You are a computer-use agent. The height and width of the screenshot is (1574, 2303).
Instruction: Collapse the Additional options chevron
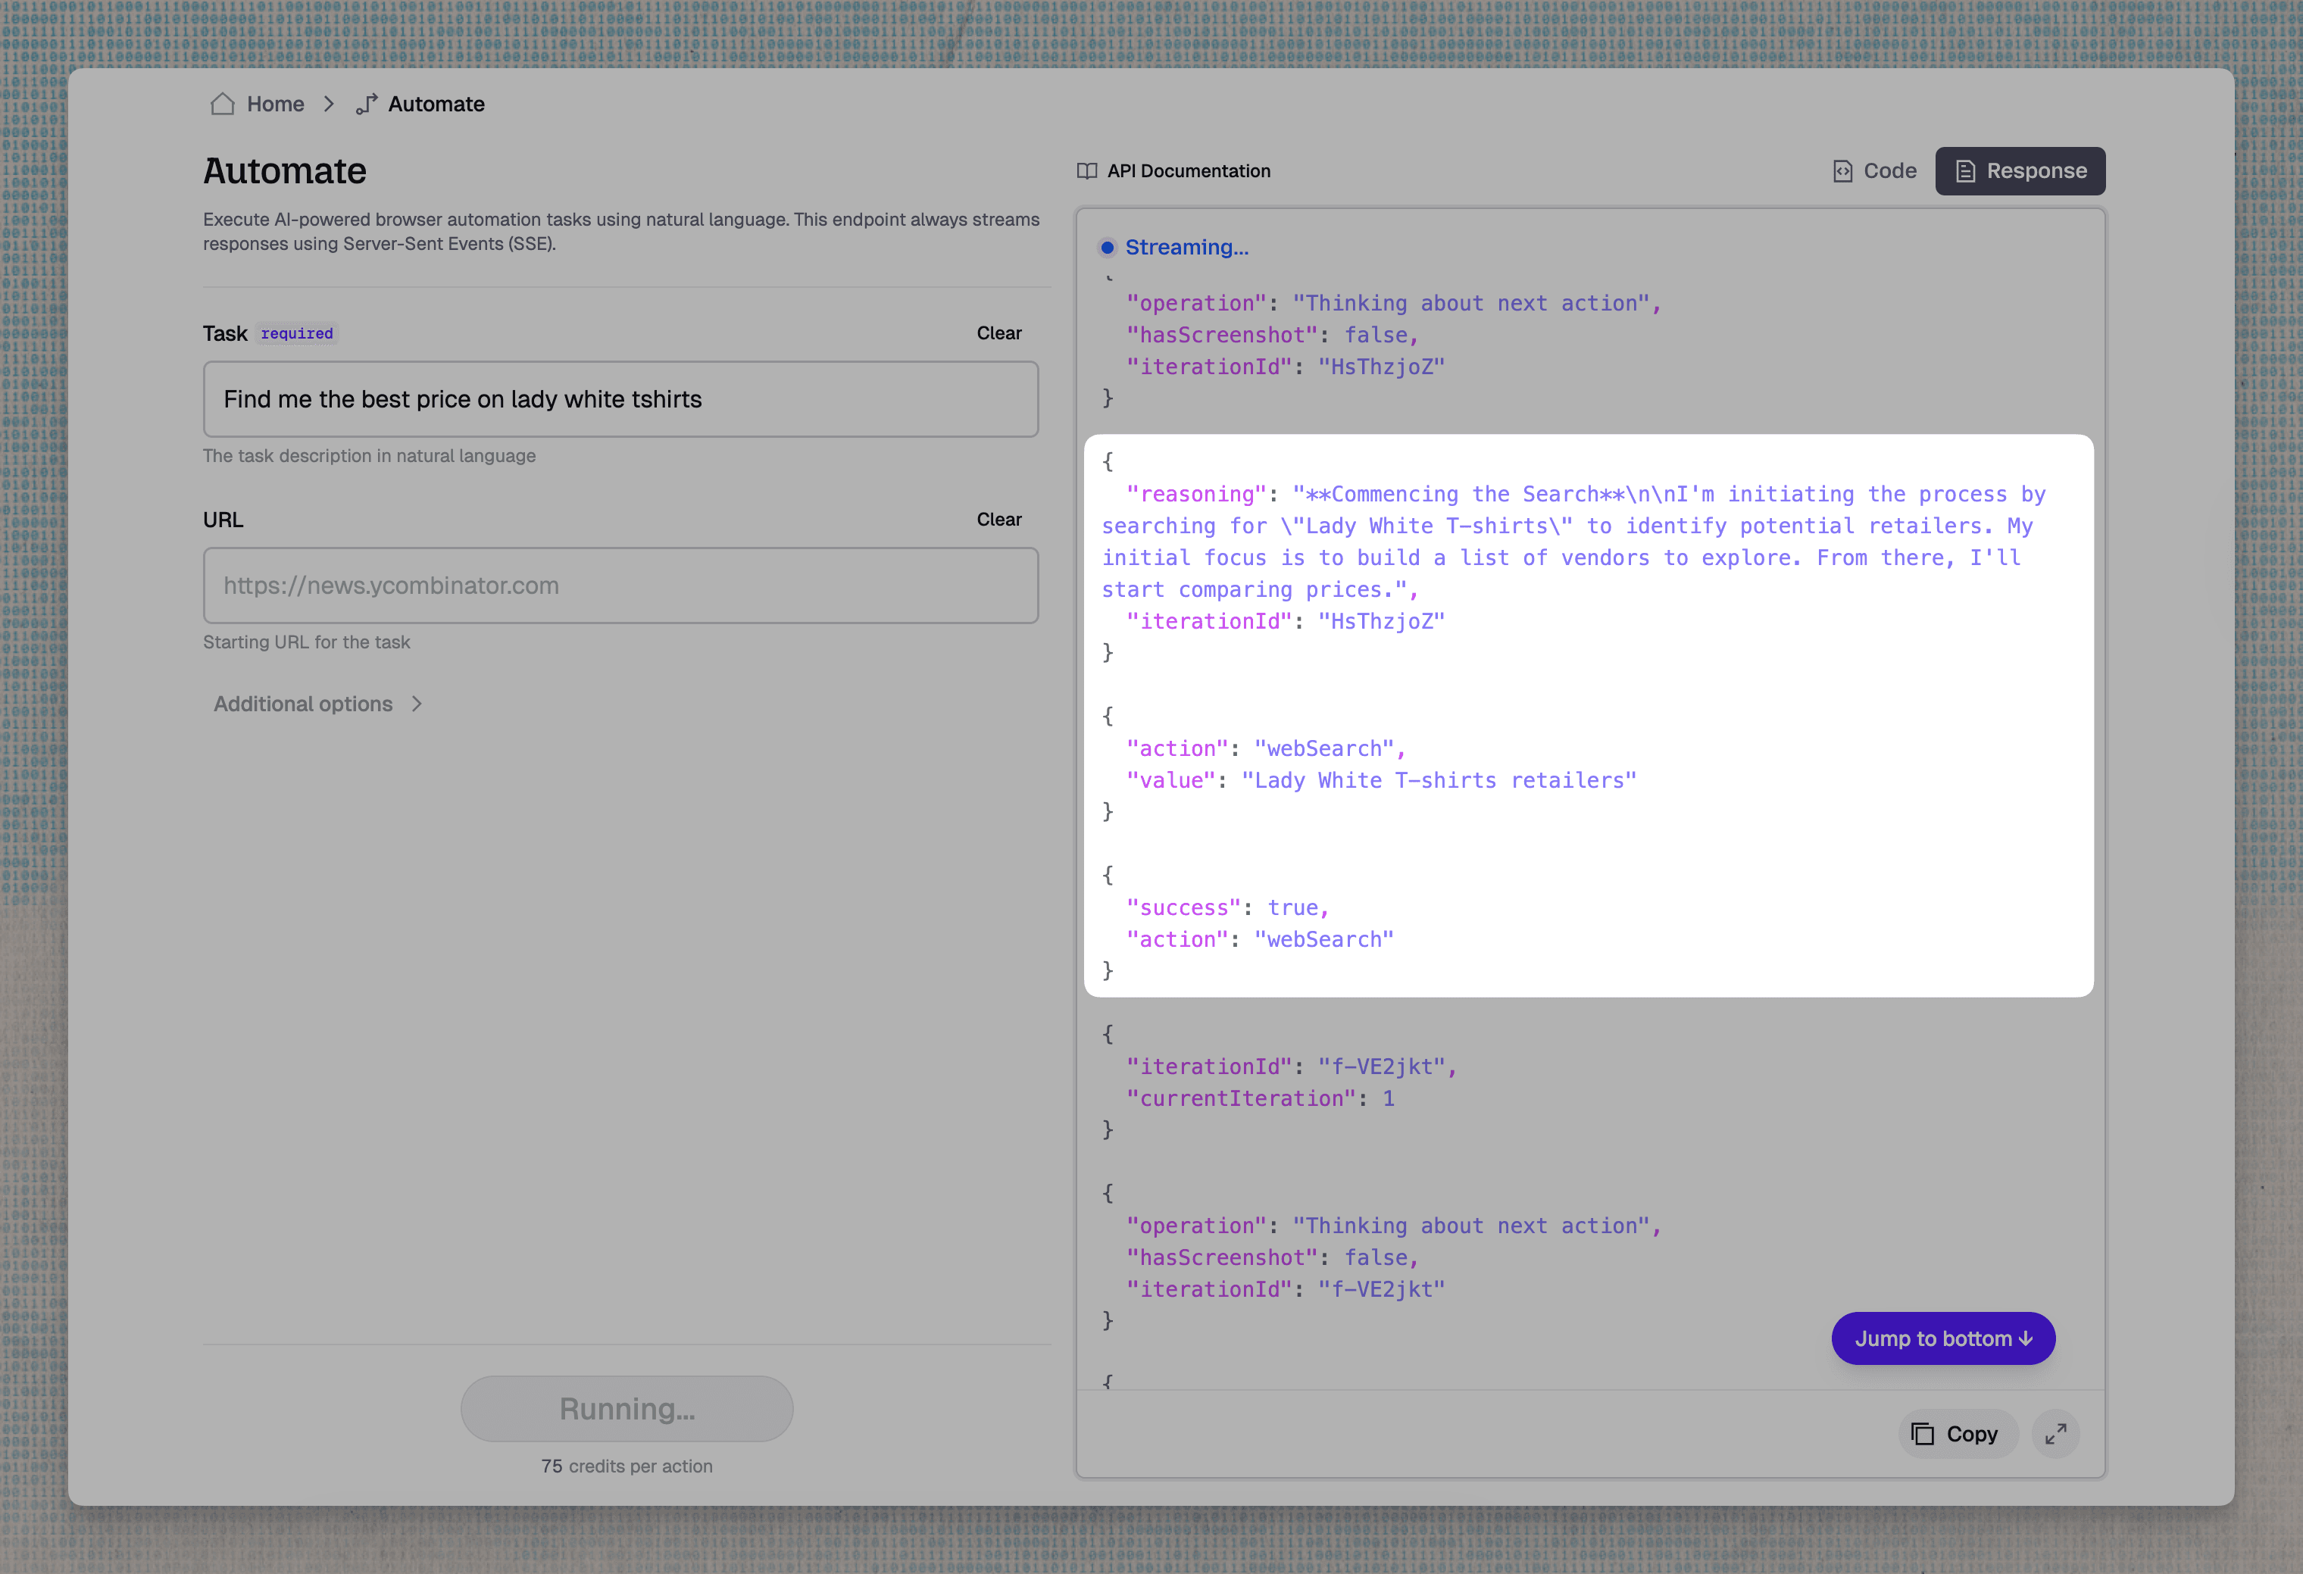pyautogui.click(x=416, y=703)
